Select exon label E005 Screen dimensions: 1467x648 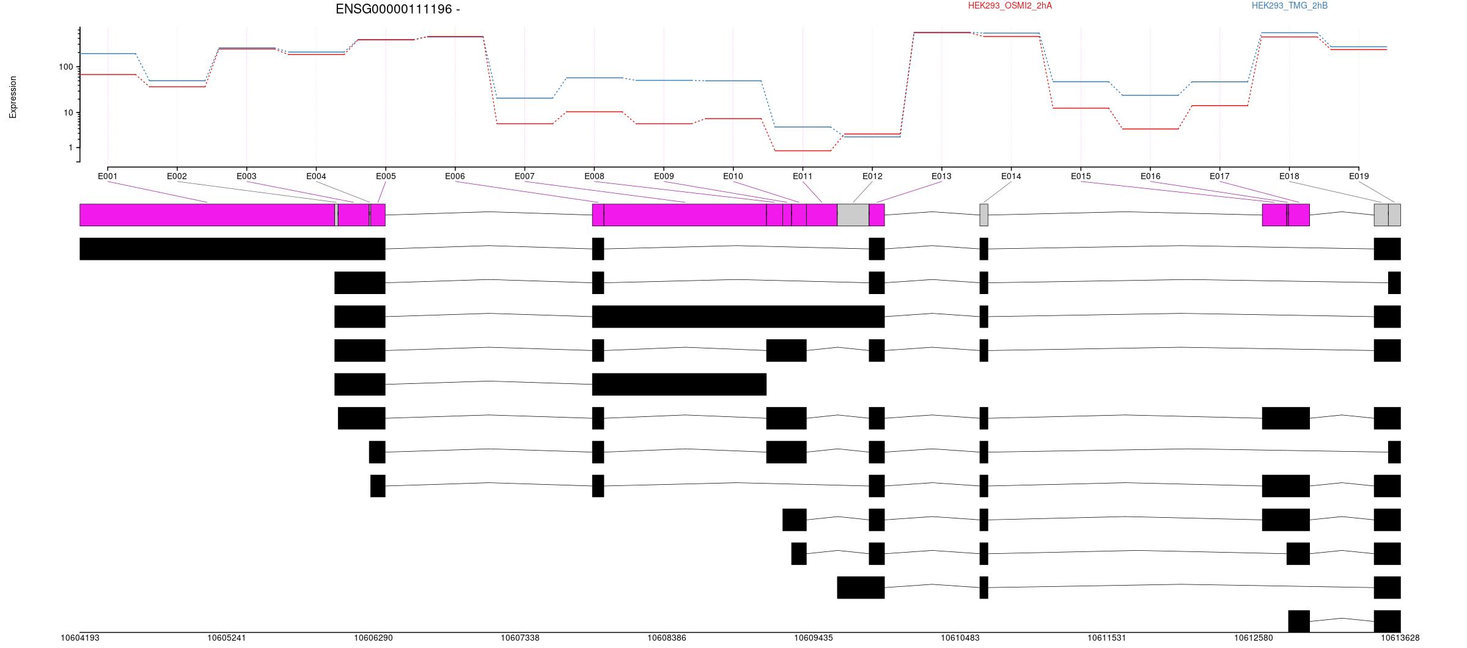coord(386,176)
